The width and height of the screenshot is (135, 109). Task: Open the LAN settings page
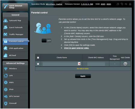[x=15, y=75]
